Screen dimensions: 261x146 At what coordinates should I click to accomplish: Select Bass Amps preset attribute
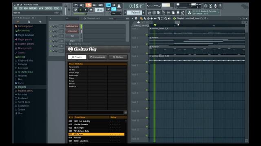click(73, 75)
